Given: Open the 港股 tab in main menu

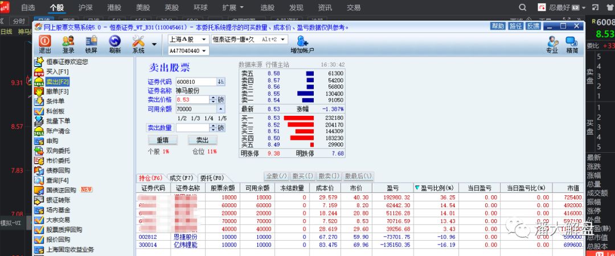Looking at the screenshot, I should (114, 7).
